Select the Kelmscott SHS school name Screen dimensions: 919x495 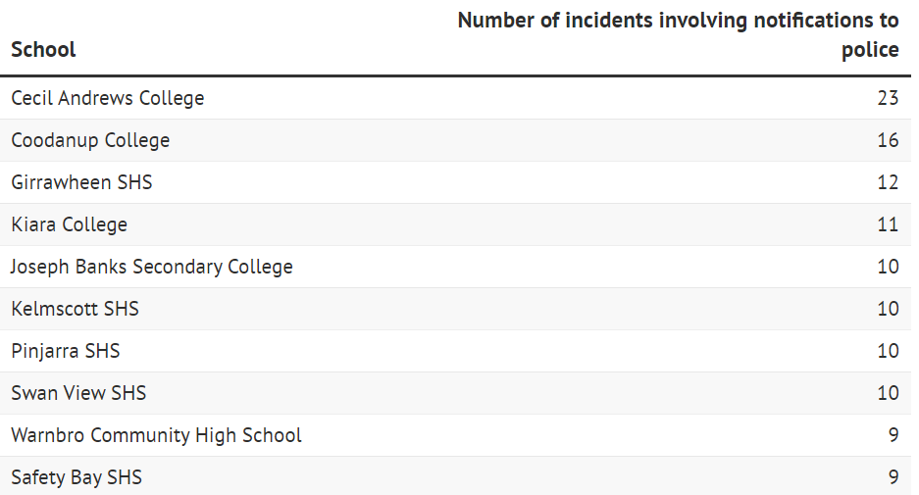(x=75, y=309)
